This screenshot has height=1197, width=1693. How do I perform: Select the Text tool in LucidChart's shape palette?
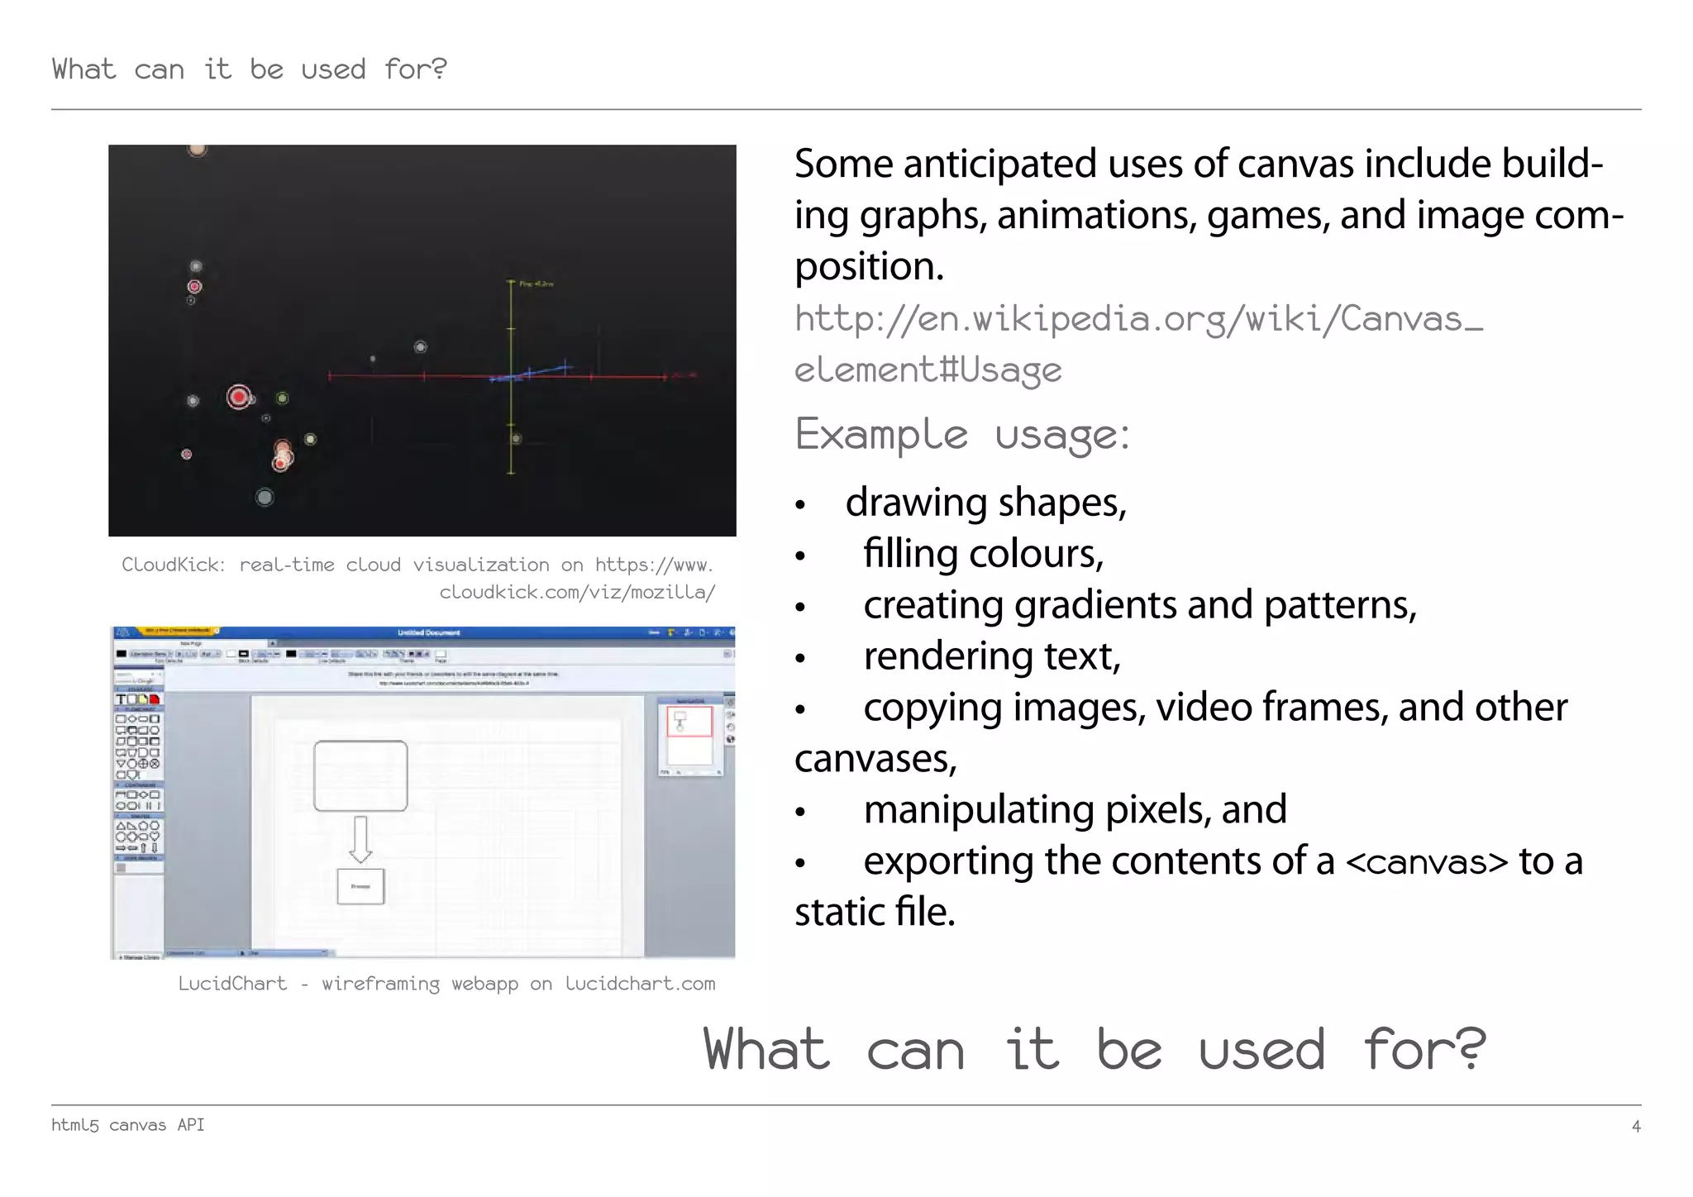(x=122, y=699)
